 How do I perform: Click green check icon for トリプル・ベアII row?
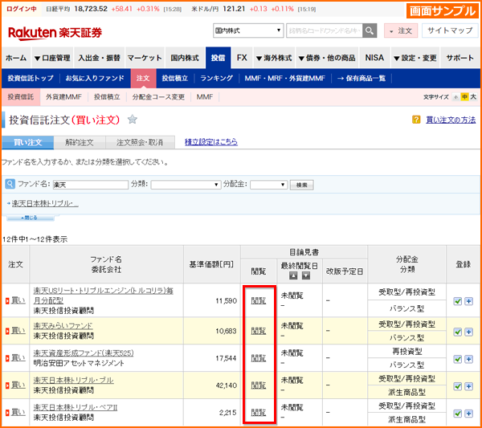click(x=458, y=414)
